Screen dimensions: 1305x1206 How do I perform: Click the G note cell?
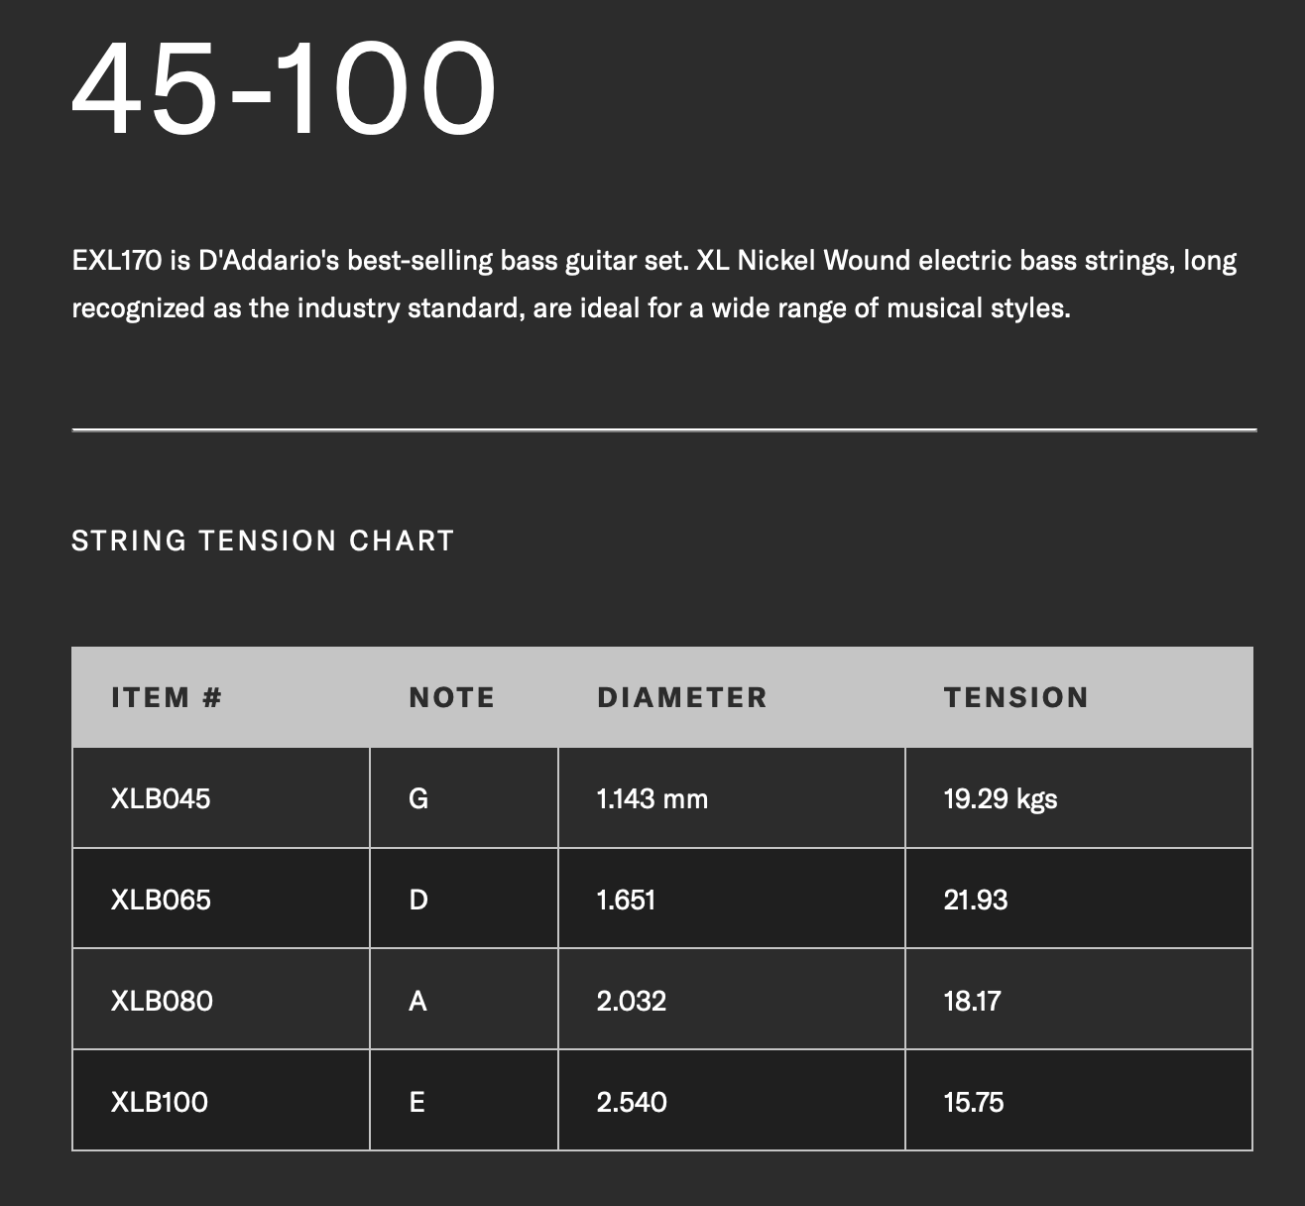tap(464, 798)
